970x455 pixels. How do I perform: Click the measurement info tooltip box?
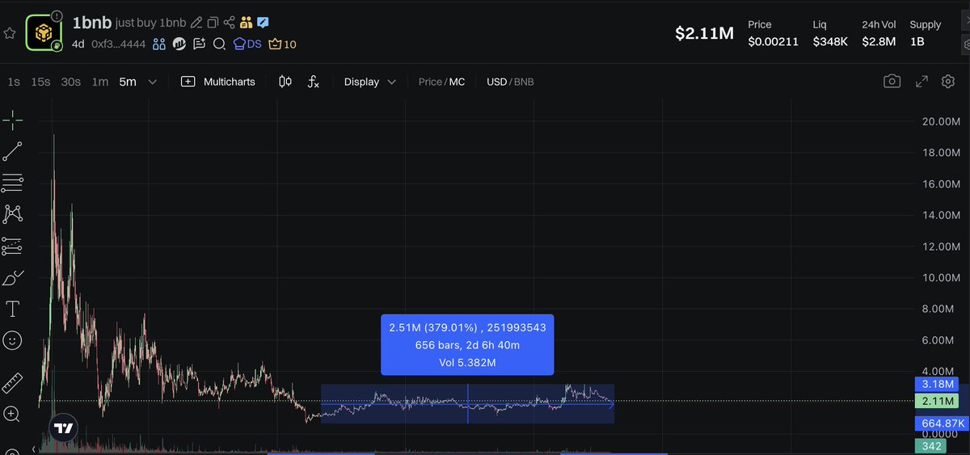(x=466, y=345)
